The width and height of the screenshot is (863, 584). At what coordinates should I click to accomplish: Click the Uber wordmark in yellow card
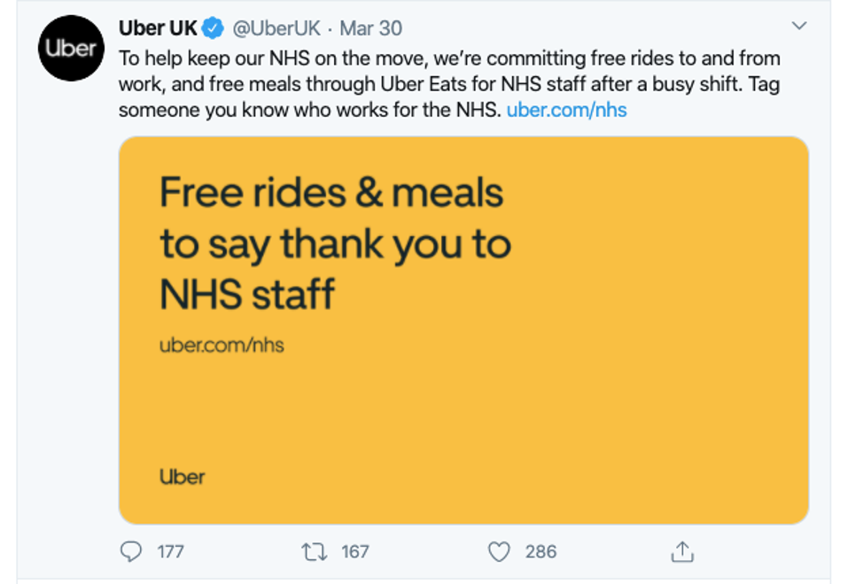[182, 476]
